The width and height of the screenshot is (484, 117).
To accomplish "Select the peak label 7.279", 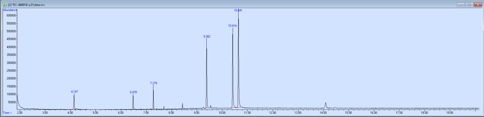I will point(154,83).
